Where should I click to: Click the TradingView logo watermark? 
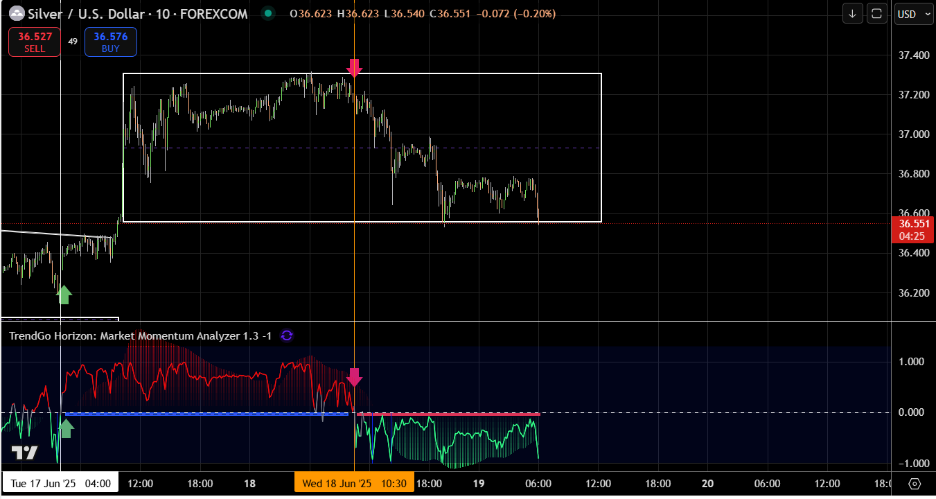[x=24, y=453]
